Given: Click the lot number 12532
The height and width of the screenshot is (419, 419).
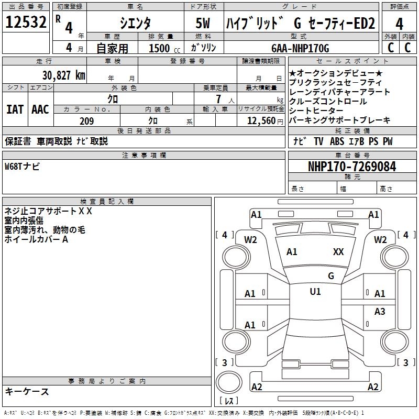Looking at the screenshot, I should click(x=26, y=22).
